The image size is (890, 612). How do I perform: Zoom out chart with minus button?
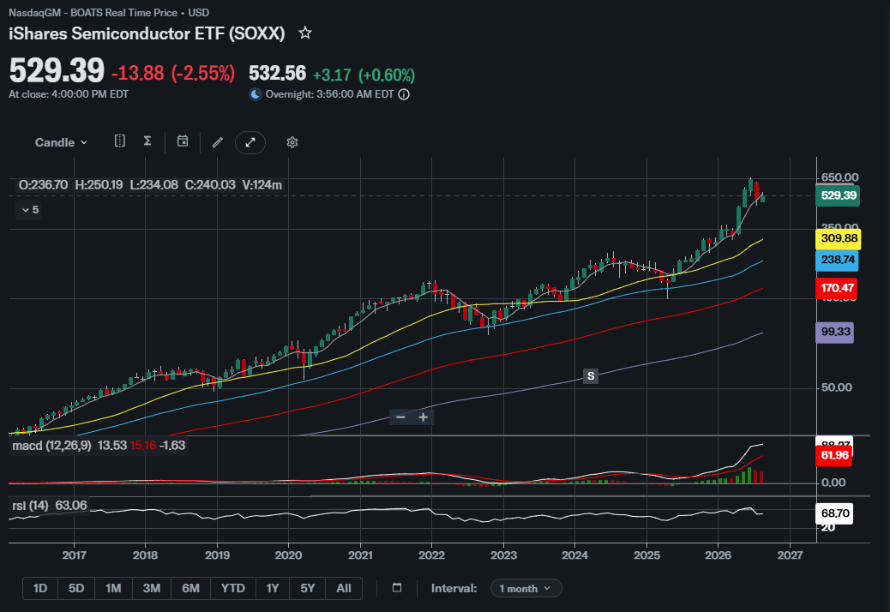pyautogui.click(x=400, y=417)
